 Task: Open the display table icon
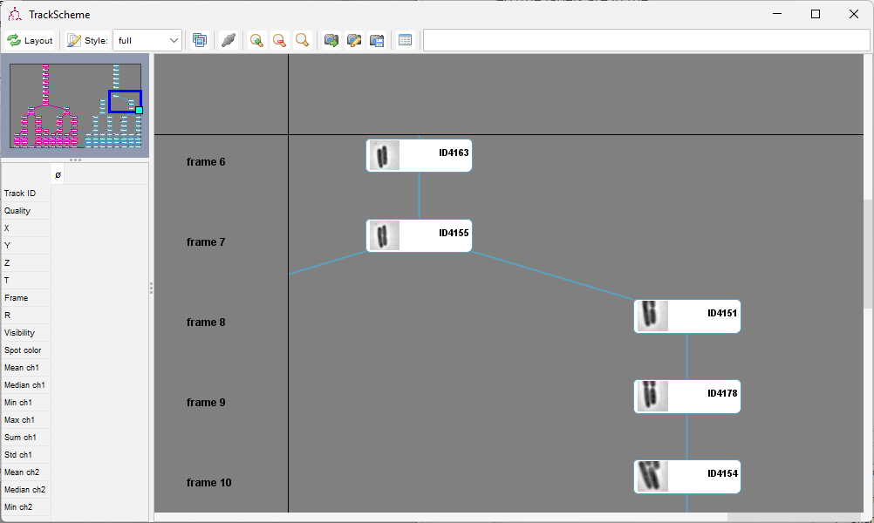pos(406,41)
